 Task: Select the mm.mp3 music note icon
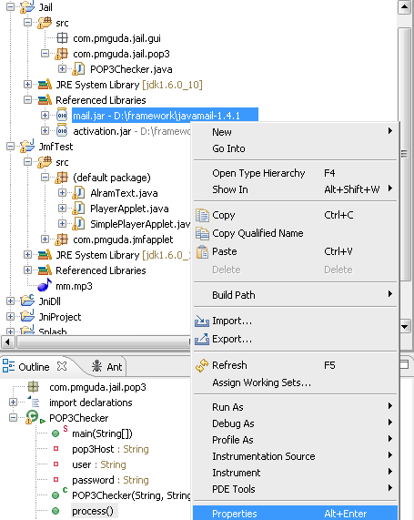pos(45,285)
